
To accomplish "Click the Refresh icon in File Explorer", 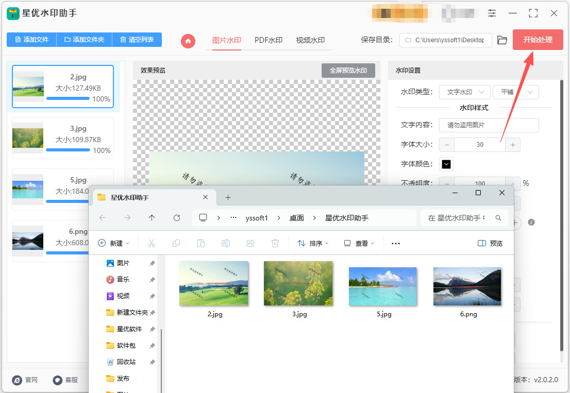I will [x=177, y=218].
